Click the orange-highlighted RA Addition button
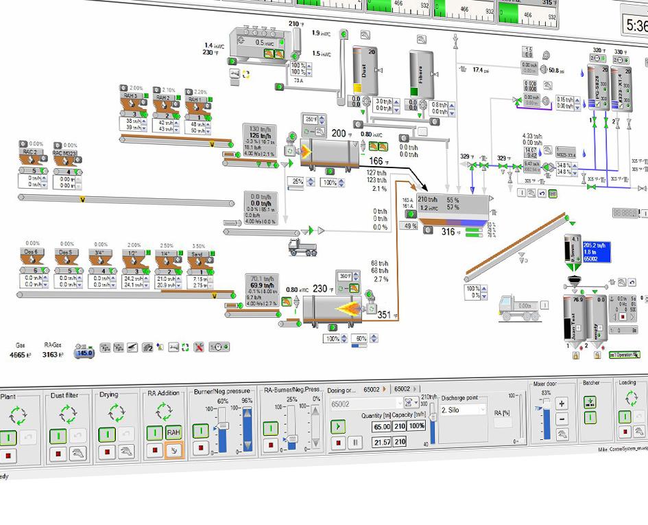Screen dimensions: 648x525 [173, 450]
